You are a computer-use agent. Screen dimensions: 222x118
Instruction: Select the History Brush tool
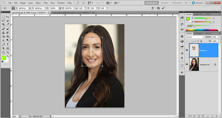point(8,33)
